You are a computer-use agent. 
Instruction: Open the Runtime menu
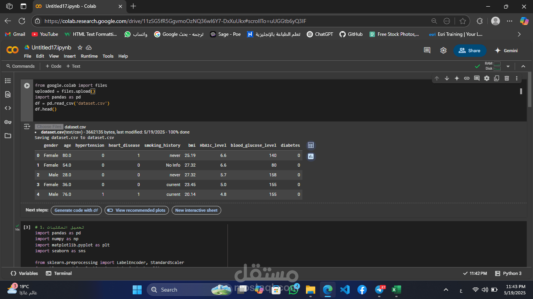point(89,56)
